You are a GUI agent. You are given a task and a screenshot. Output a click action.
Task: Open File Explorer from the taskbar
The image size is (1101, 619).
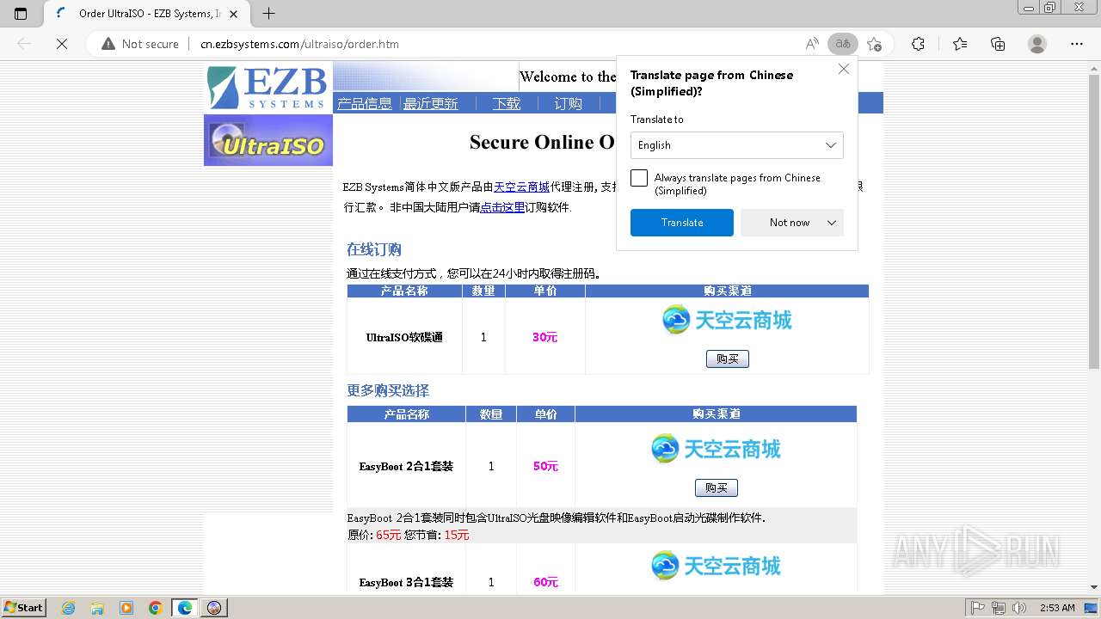tap(97, 608)
